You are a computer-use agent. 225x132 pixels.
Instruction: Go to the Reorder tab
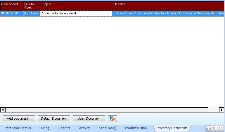click(x=64, y=128)
